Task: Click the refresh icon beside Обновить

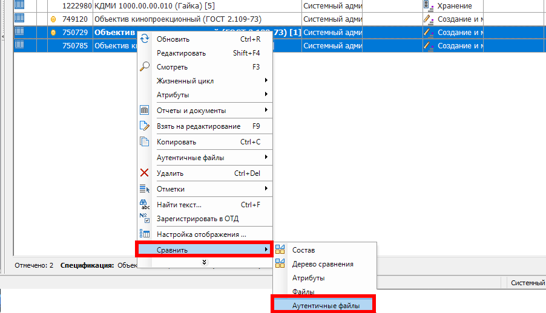Action: coord(145,39)
